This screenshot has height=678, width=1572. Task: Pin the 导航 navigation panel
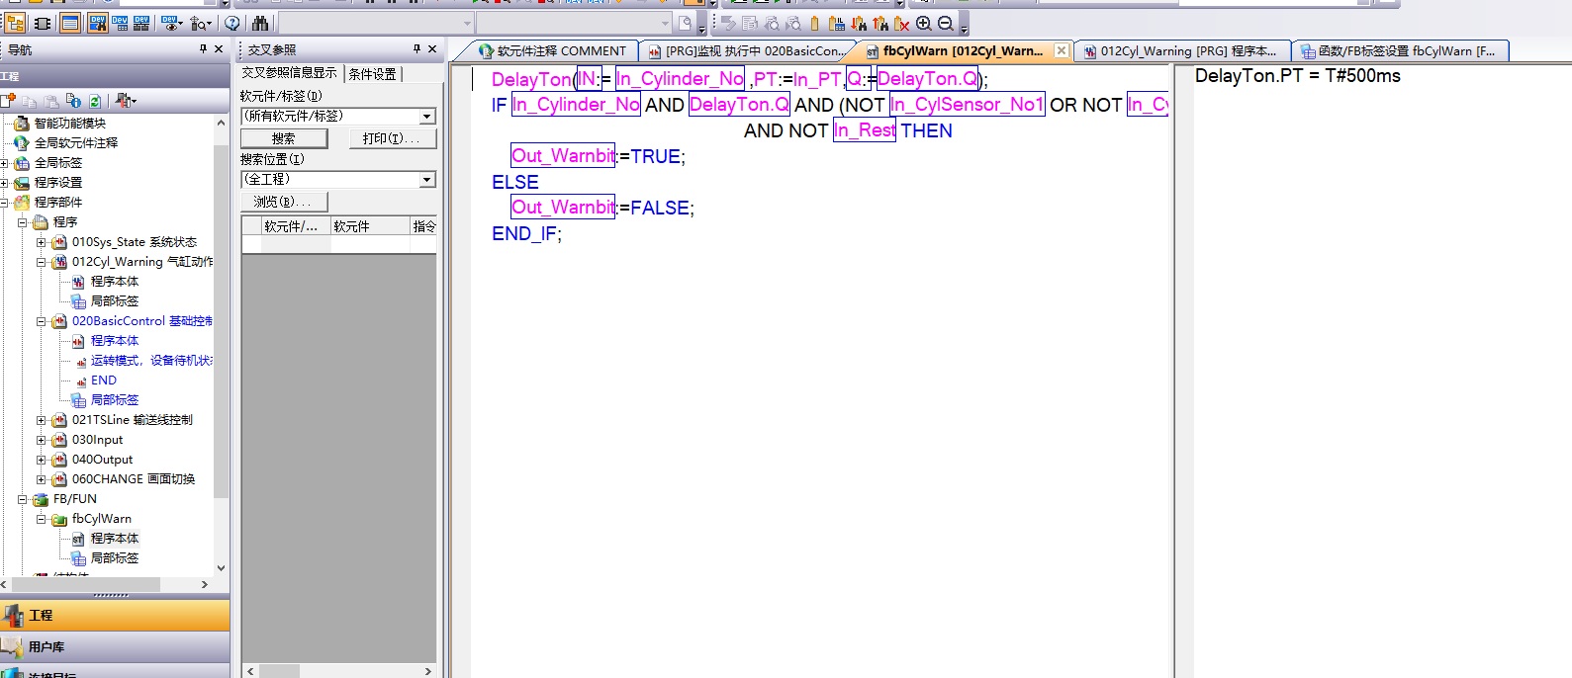point(203,48)
